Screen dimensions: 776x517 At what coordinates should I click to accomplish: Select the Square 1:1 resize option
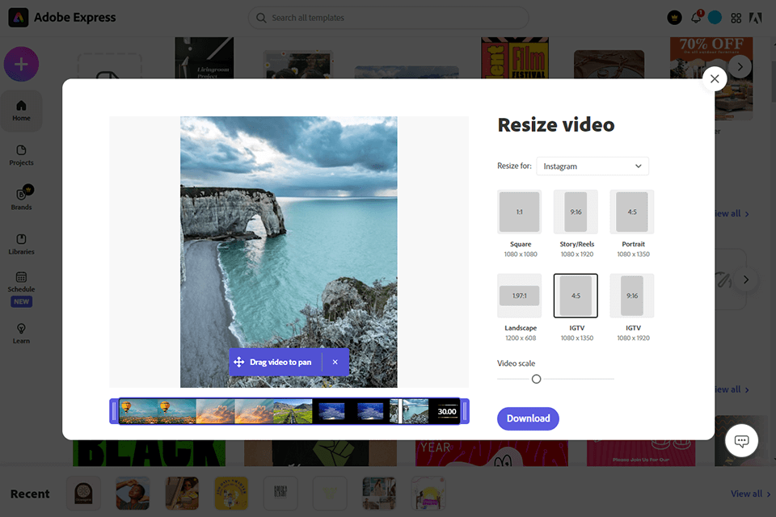519,211
